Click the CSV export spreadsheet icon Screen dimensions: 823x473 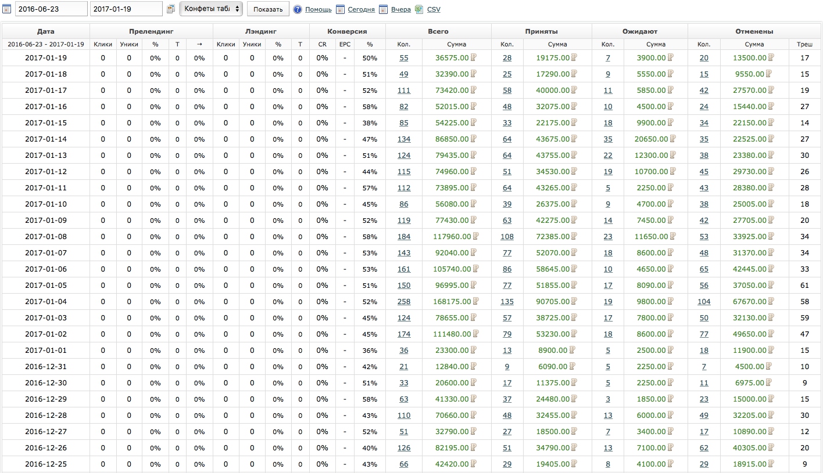(x=420, y=9)
